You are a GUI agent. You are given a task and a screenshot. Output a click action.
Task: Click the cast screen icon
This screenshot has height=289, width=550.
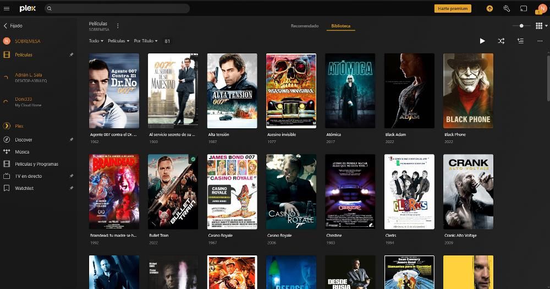click(x=524, y=8)
